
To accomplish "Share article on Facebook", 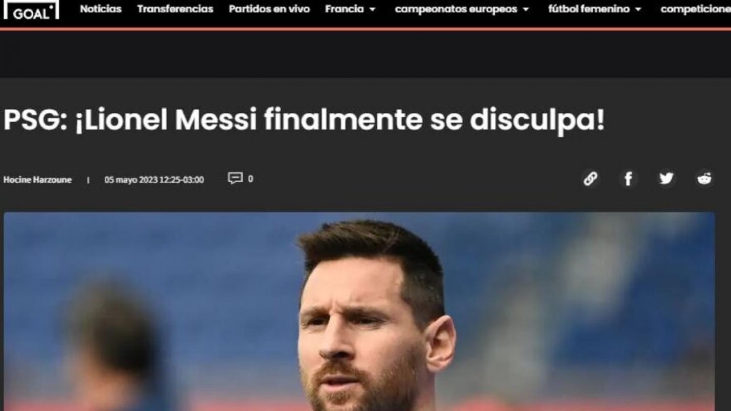I will [628, 179].
